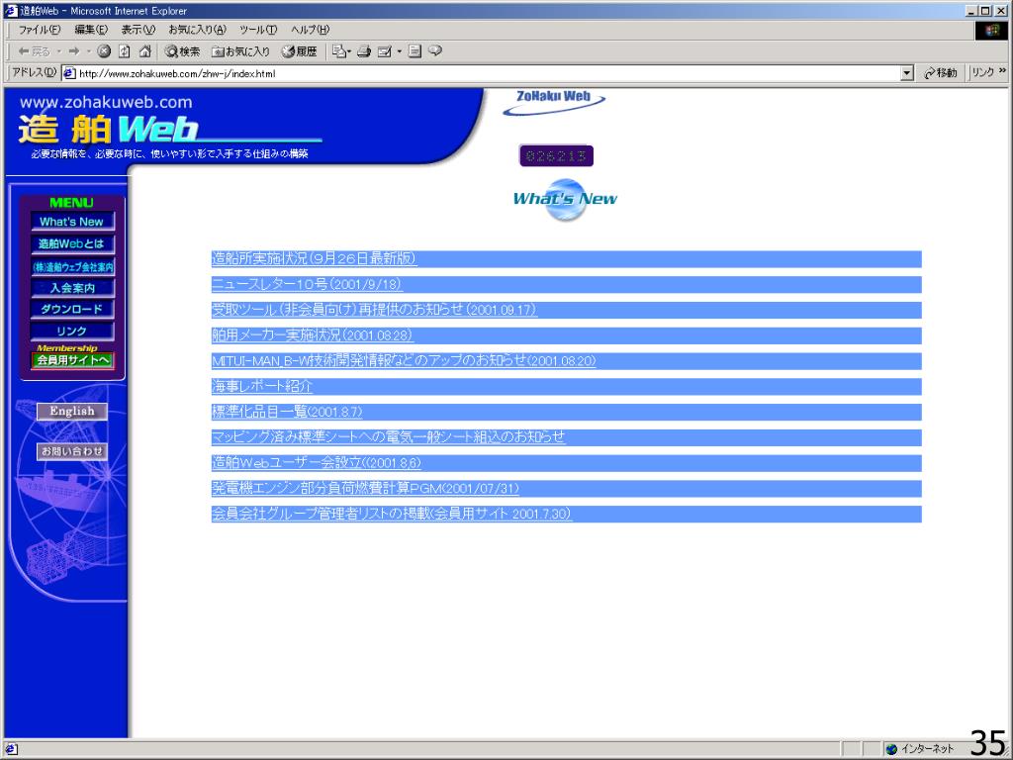Viewport: 1013px width, 760px height.
Task: Open link マッピング済み標準シートへの電気一般シート組込
Action: 388,437
